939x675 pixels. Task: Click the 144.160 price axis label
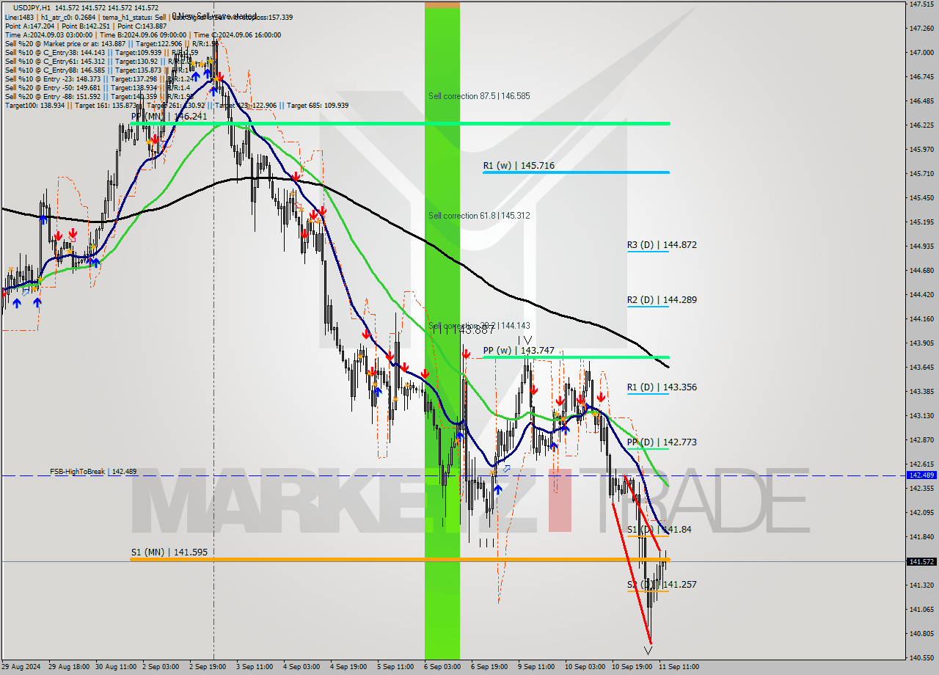921,319
